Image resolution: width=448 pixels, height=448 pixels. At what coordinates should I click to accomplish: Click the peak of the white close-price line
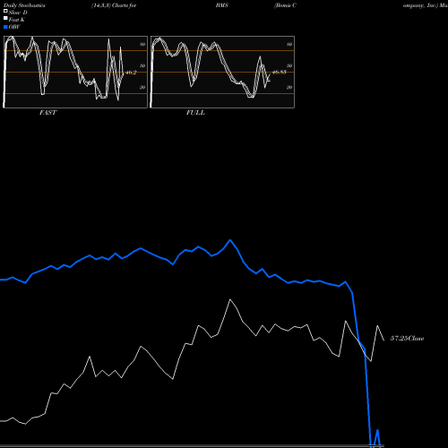coord(230,299)
